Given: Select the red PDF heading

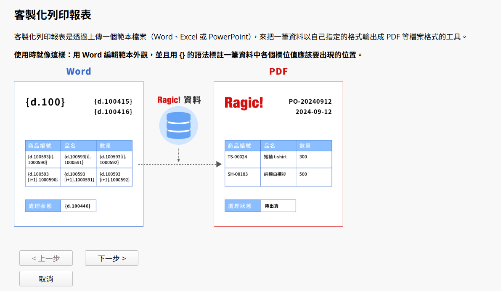Looking at the screenshot, I should click(278, 71).
